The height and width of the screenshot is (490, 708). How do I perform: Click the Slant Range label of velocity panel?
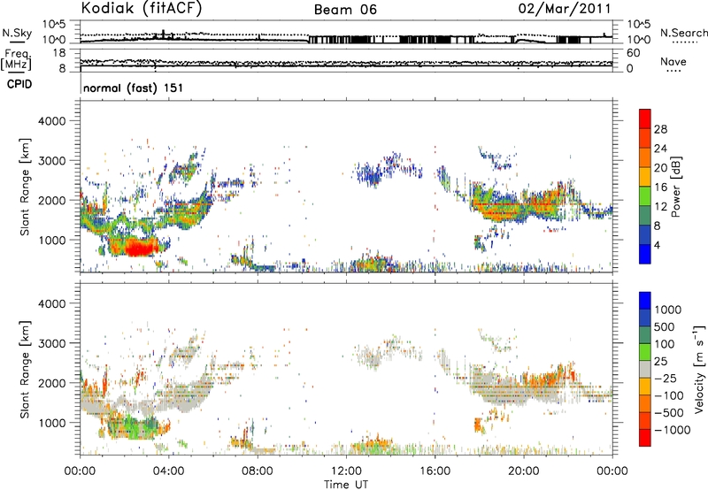[25, 370]
